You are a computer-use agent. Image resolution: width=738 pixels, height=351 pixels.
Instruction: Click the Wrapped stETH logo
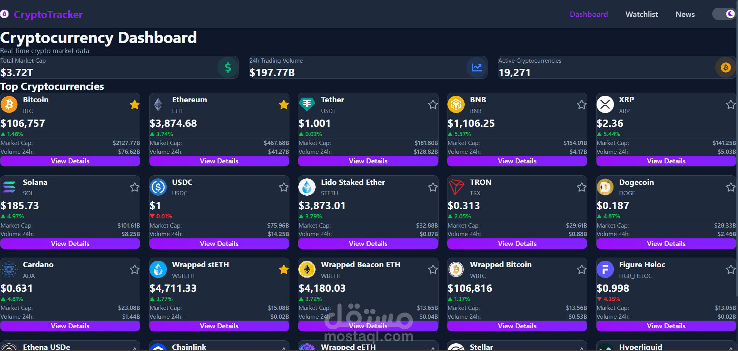point(158,269)
